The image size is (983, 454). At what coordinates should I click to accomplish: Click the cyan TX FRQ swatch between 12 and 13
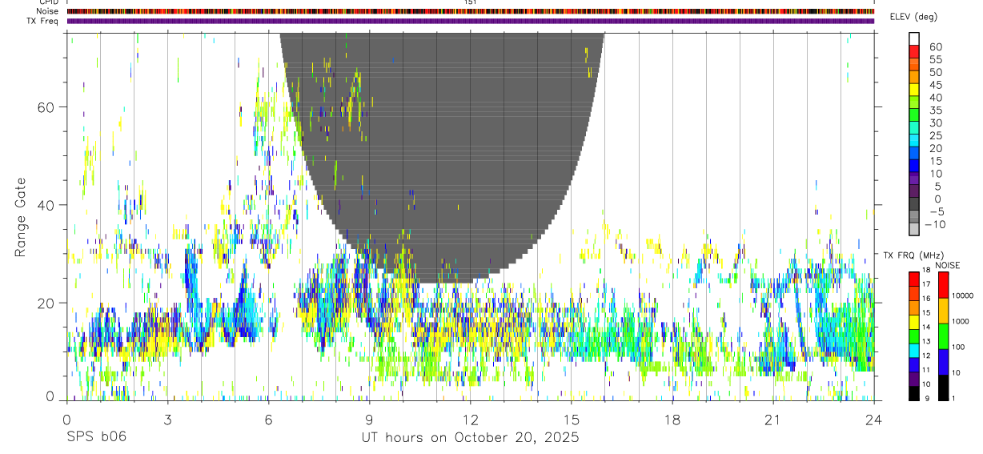[x=914, y=351]
